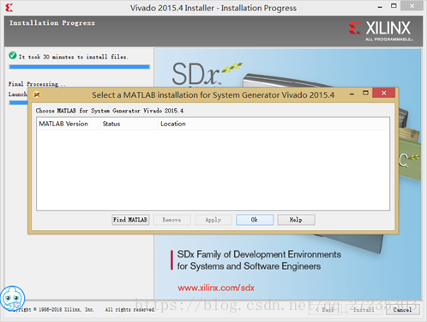Minimize the MATLAB selection dialog
Image resolution: width=427 pixels, height=322 pixels.
(x=352, y=94)
